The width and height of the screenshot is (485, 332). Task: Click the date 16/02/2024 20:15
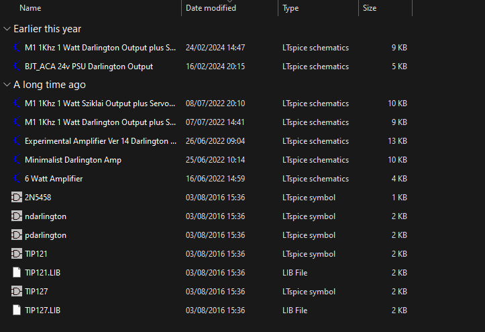215,67
